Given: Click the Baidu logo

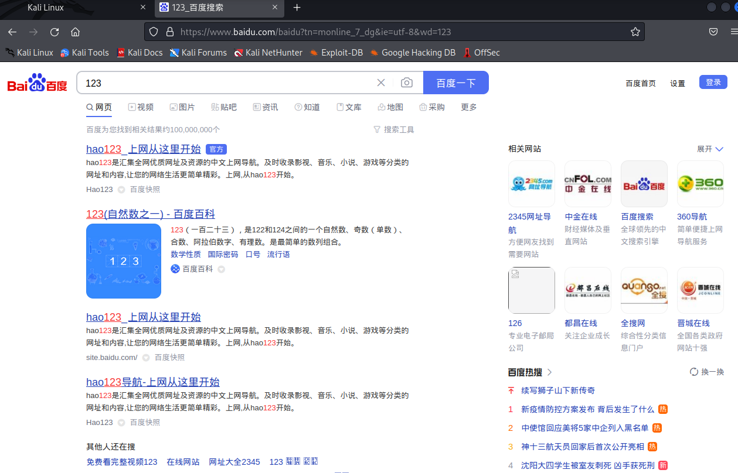Looking at the screenshot, I should 36,83.
